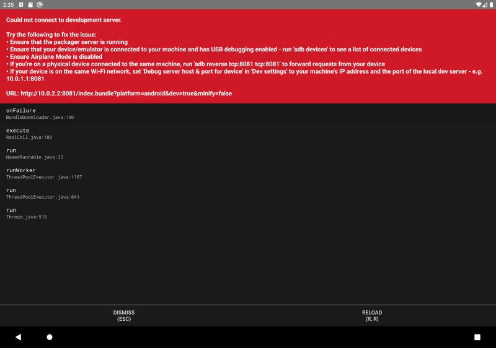Screen dimensions: 496x348
Task: Tap the RELOAD (R, R) button
Action: (x=372, y=315)
